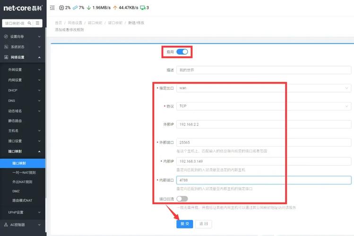Viewport: 354px width, 236px height.
Task: Open the 指定出口 dropdown showing wan
Action: [264, 88]
